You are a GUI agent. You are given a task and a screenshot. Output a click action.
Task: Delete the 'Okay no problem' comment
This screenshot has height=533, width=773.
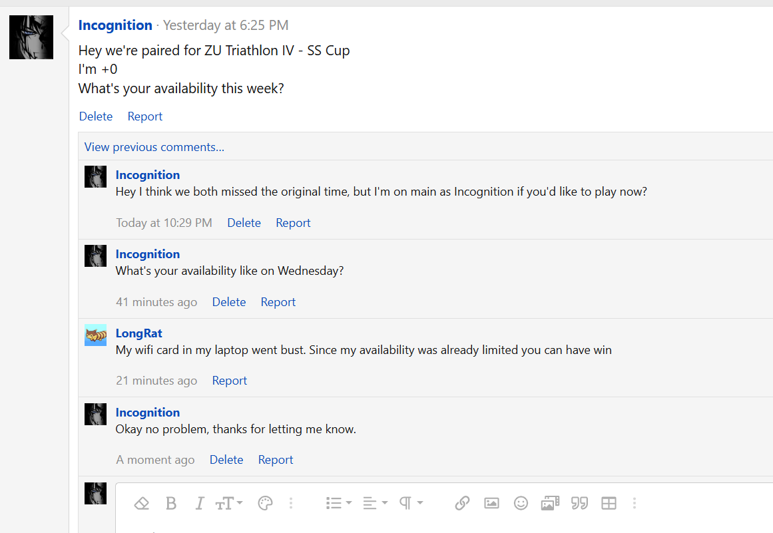coord(226,460)
